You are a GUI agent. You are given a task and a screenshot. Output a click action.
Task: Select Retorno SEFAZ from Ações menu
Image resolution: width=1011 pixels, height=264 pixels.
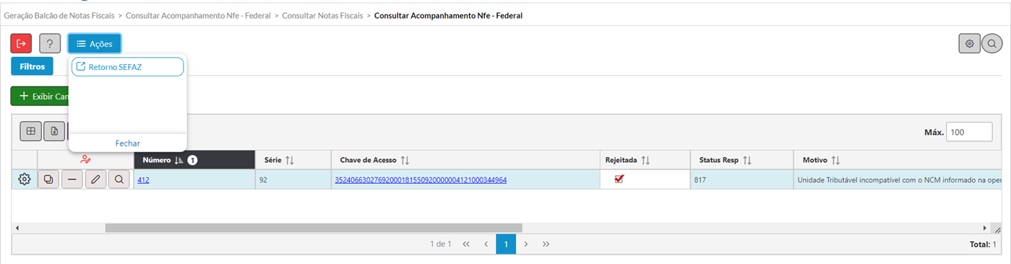coord(128,66)
